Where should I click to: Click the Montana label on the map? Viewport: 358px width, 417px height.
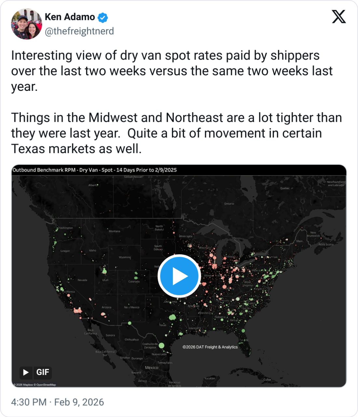(x=115, y=231)
